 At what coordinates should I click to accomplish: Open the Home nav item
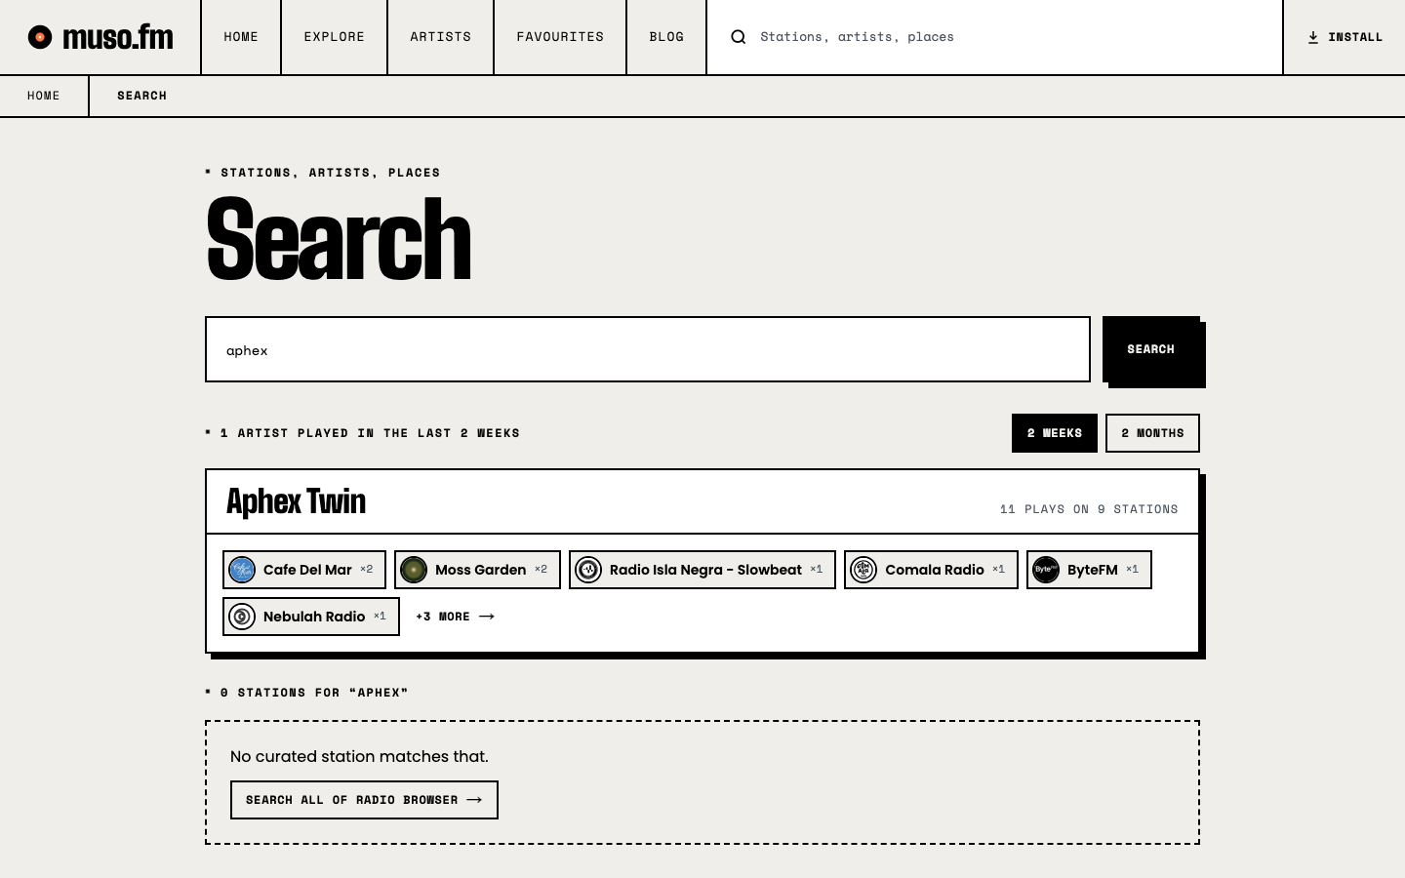coord(241,37)
